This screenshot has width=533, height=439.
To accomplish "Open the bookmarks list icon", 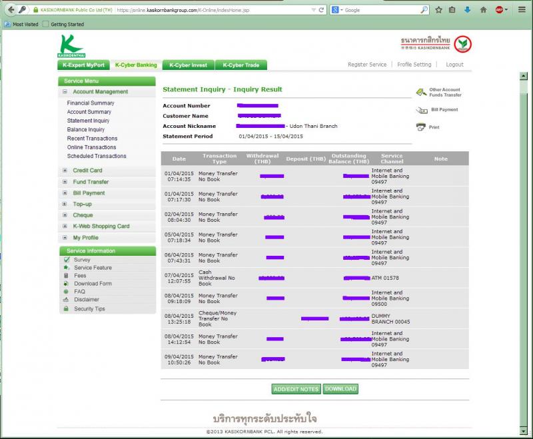I will coord(452,10).
